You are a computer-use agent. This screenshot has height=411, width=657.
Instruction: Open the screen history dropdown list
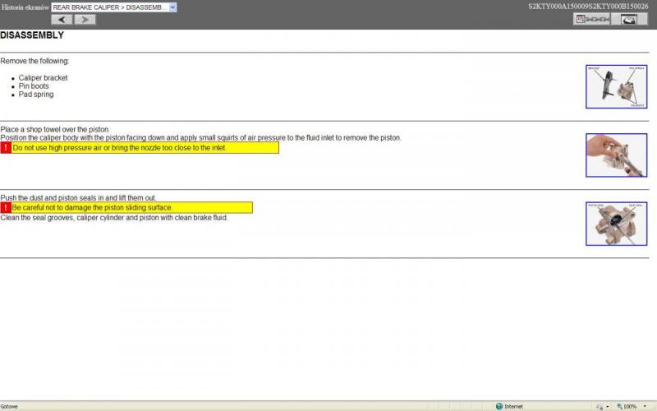coord(172,7)
